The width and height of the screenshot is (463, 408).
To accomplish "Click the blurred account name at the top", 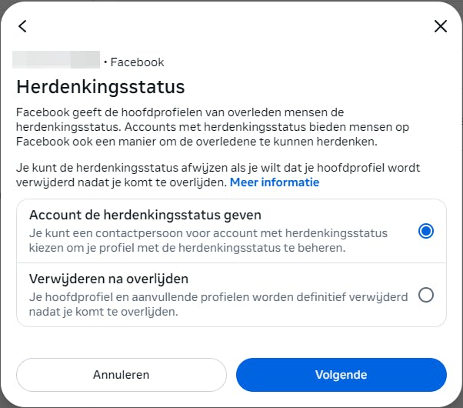I will [x=57, y=62].
